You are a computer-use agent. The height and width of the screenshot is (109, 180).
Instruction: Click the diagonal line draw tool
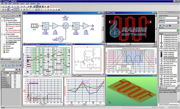[x=32, y=10]
